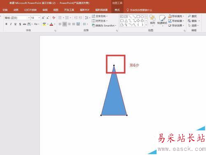
Task: Choose the left brace shape
Action: (x=138, y=25)
